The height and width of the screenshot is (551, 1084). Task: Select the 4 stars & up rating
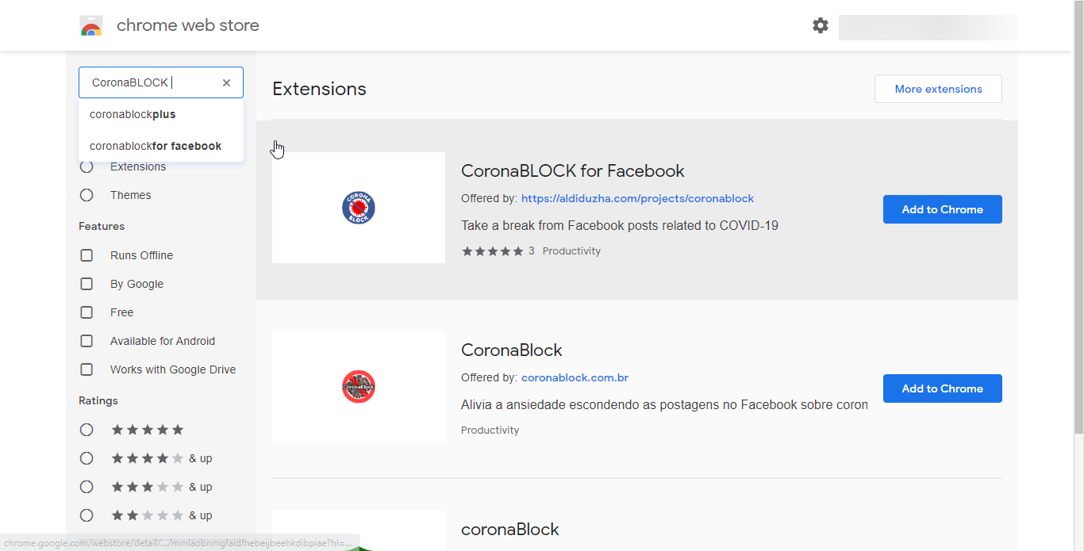(x=86, y=458)
